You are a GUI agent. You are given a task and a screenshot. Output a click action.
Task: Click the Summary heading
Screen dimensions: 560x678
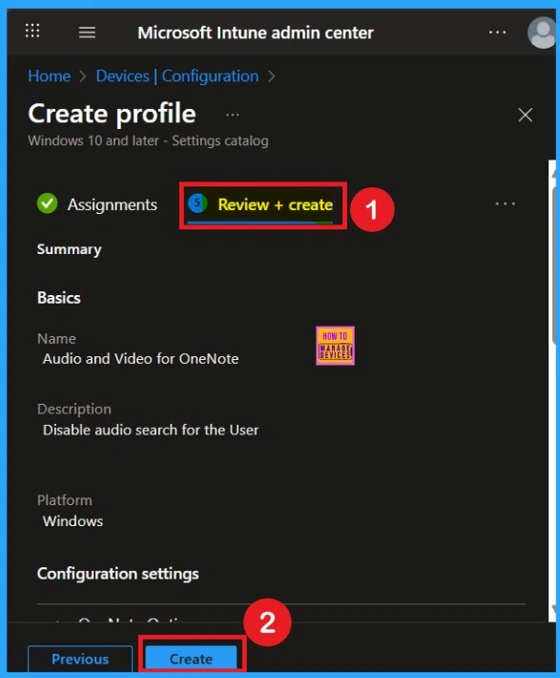coord(69,249)
